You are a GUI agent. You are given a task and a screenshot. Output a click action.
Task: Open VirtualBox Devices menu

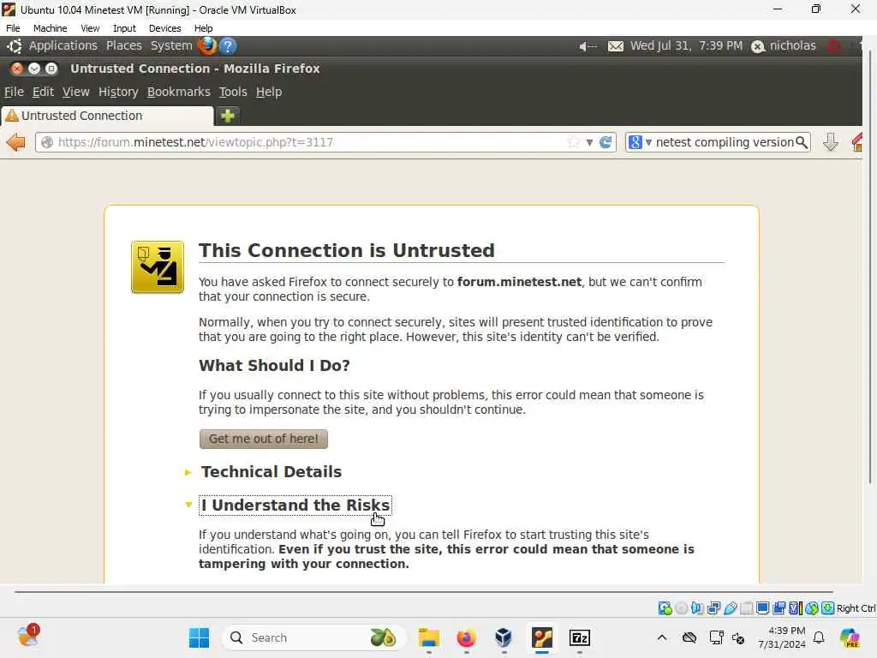tap(164, 28)
